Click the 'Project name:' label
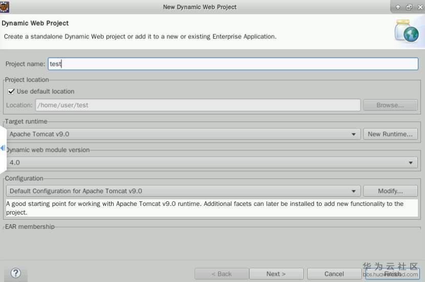 (25, 64)
